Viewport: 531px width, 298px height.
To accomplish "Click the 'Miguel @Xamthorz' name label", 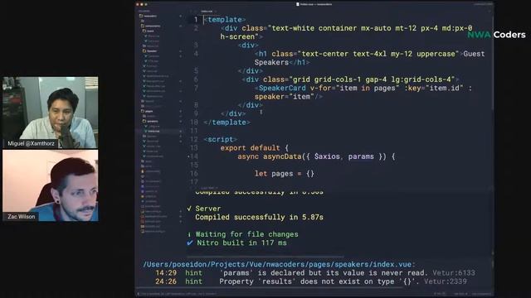I will point(31,143).
